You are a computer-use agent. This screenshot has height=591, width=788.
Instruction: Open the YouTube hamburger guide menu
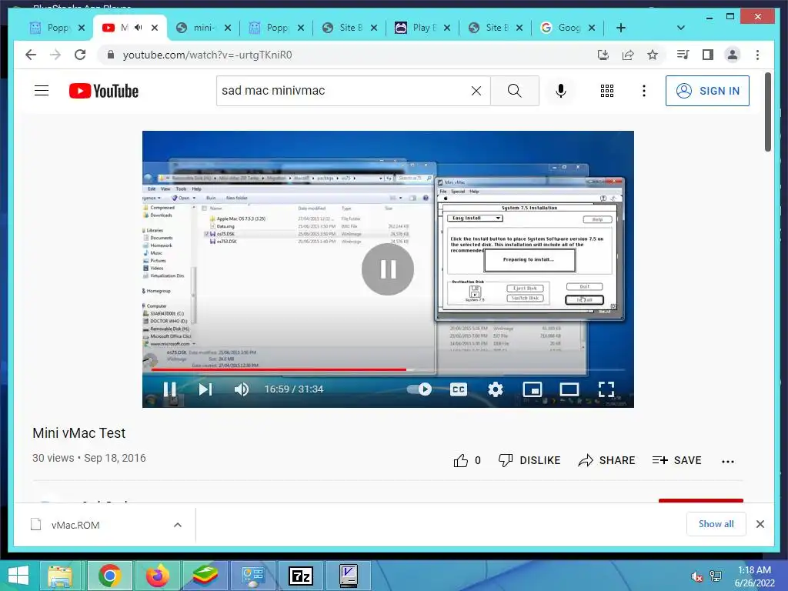point(42,91)
